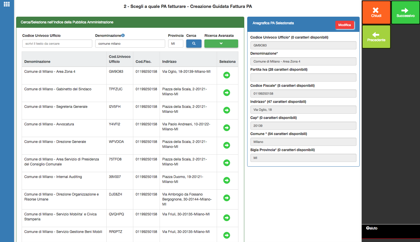Click the Cap field 20139
Image resolution: width=420 pixels, height=242 pixels.
point(303,126)
